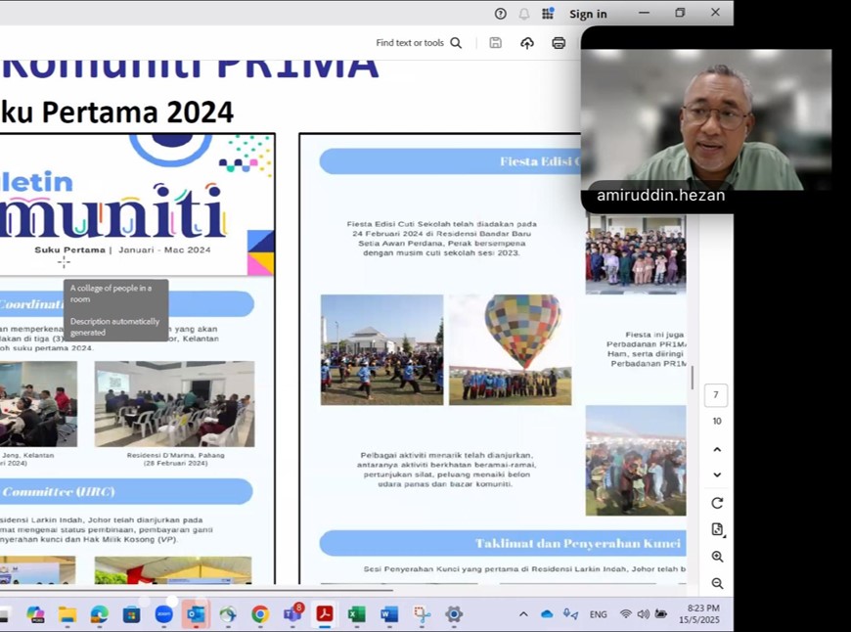Go to the next page with the down chevron
Screen dimensions: 851x632
717,474
